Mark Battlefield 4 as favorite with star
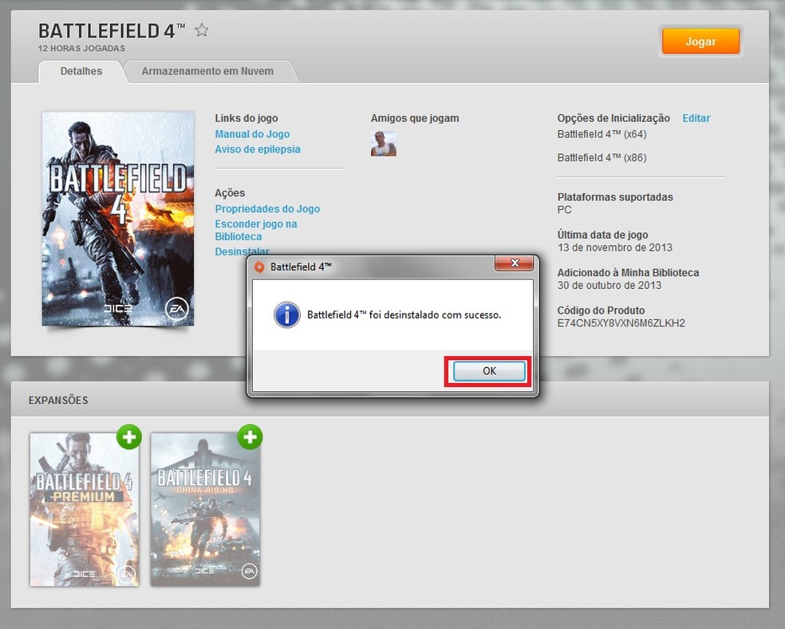The height and width of the screenshot is (629, 785). click(x=202, y=30)
